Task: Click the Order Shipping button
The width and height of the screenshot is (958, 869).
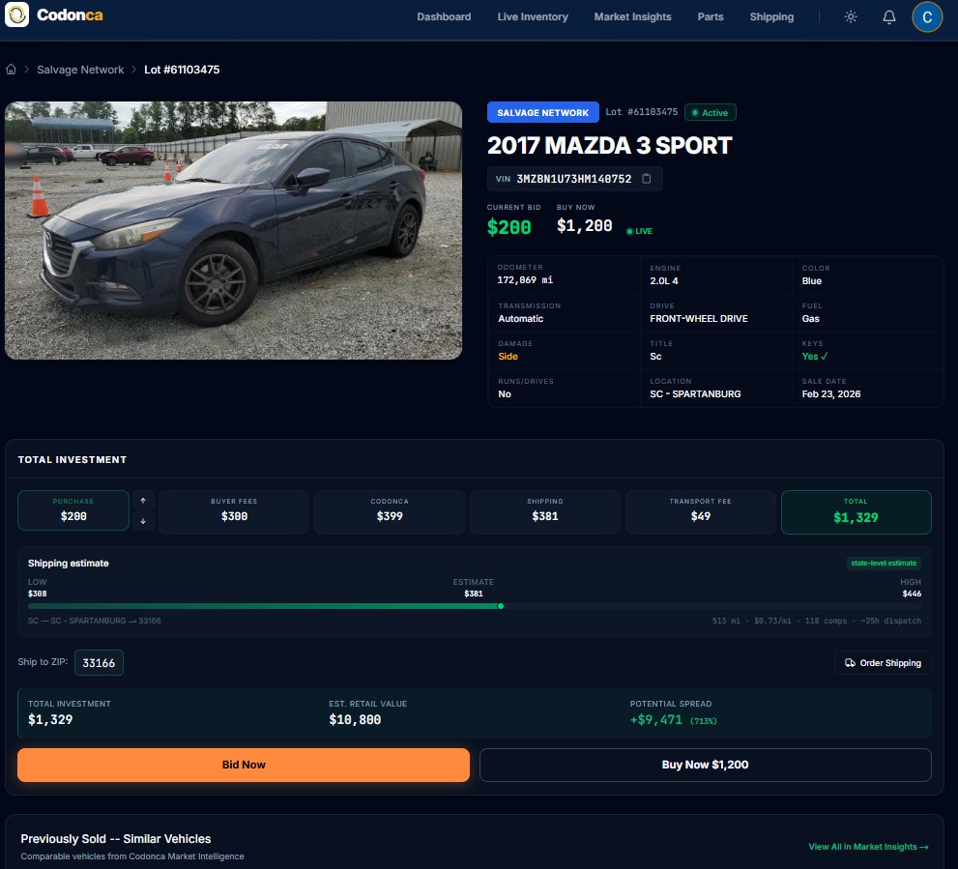Action: tap(883, 662)
